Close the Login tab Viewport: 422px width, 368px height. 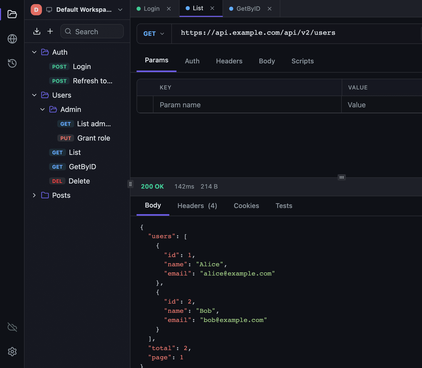click(x=169, y=9)
